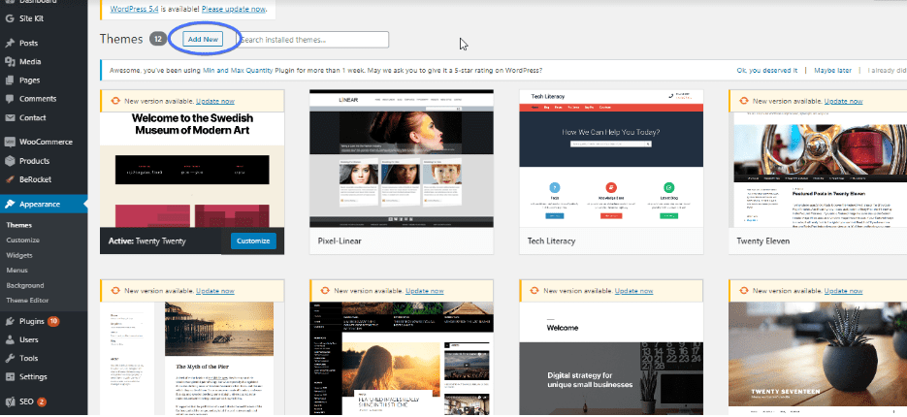907x417 pixels.
Task: Click the Tools wrench icon
Action: [10, 359]
